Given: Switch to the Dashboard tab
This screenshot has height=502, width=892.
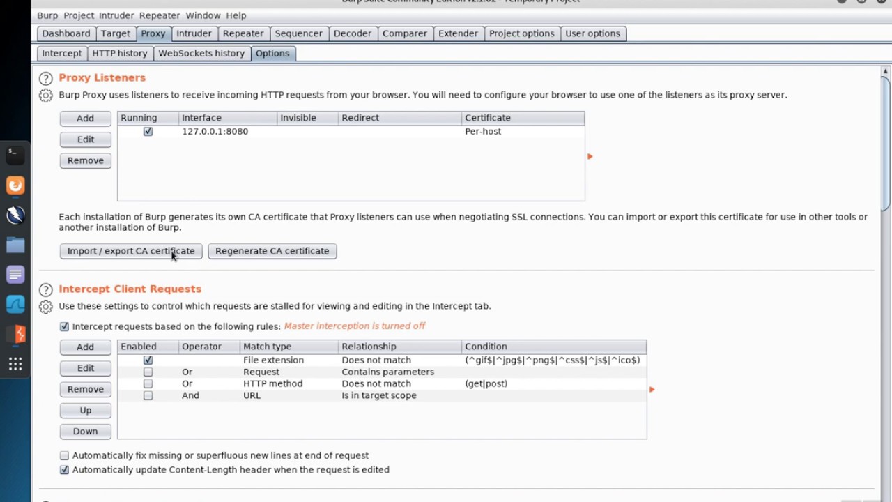Looking at the screenshot, I should coord(66,33).
